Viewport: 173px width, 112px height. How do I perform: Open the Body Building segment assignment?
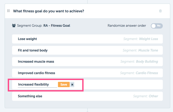(x=139, y=62)
